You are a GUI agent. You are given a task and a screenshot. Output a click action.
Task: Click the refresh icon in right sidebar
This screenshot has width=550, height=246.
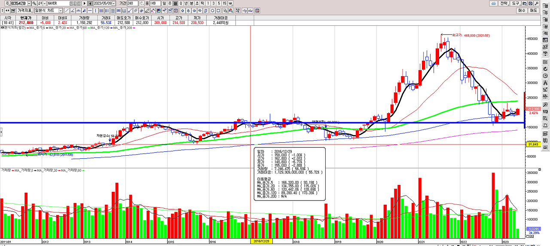click(x=545, y=69)
